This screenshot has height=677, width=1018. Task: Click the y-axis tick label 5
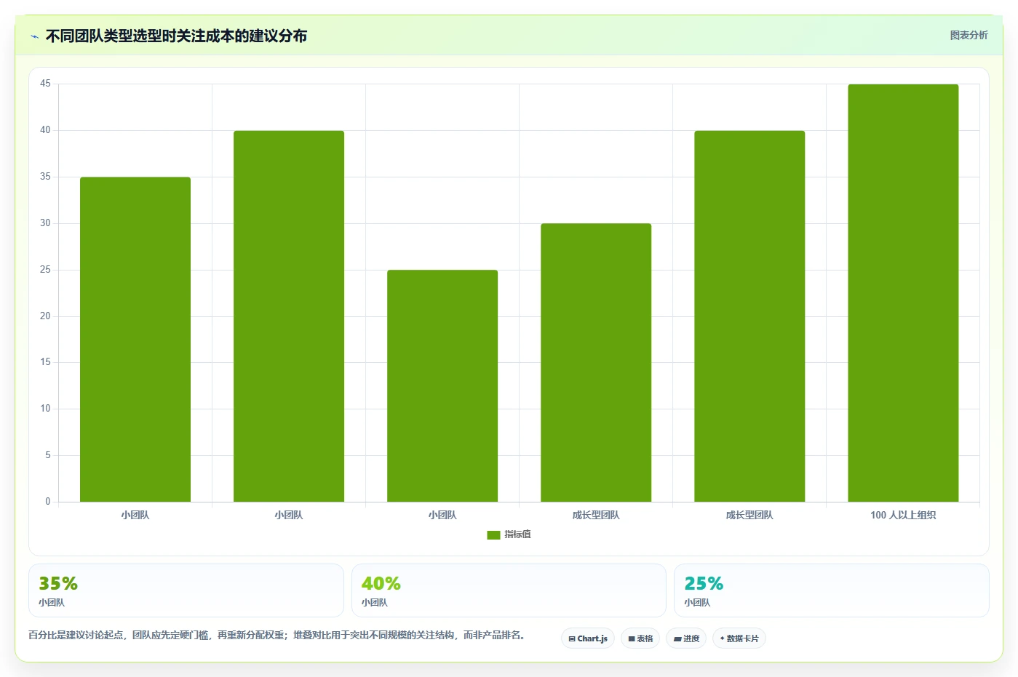(48, 455)
